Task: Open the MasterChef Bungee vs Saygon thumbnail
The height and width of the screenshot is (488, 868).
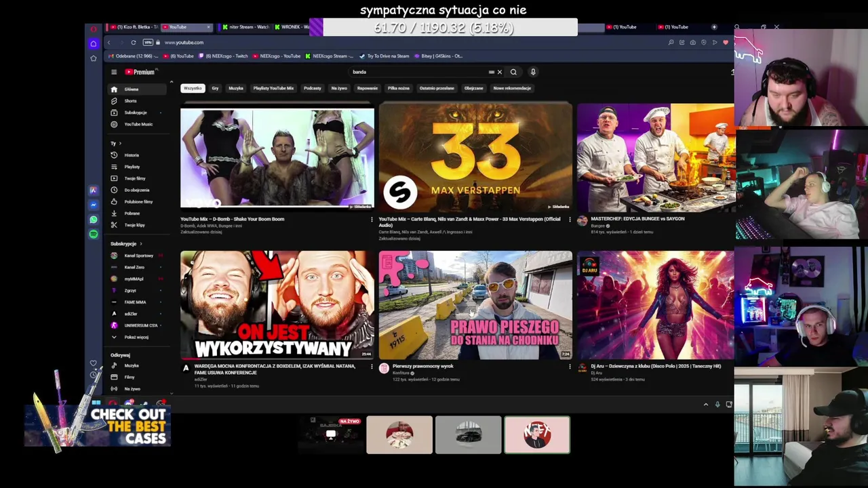Action: point(655,157)
